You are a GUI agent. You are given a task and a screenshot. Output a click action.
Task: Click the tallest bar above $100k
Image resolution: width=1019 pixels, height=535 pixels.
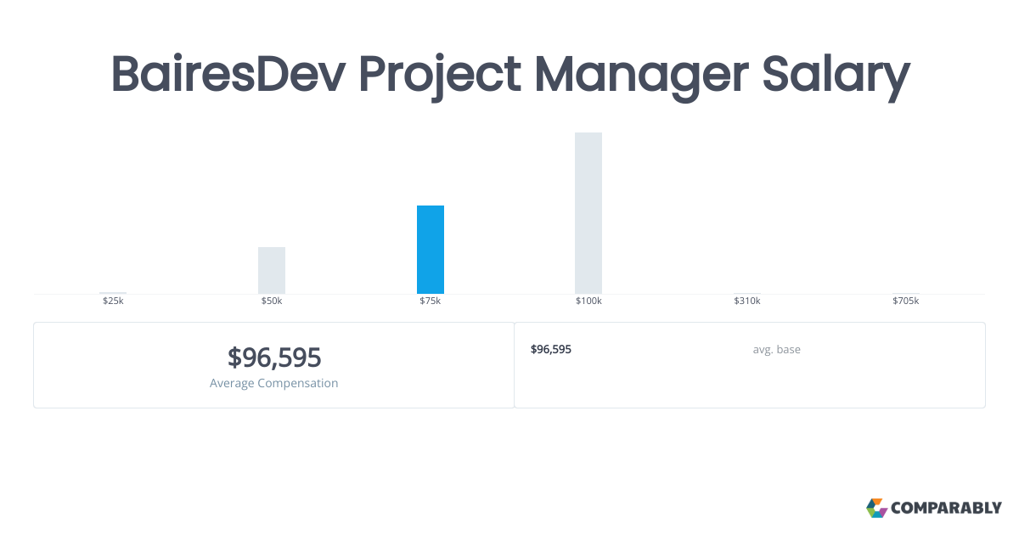(x=588, y=212)
